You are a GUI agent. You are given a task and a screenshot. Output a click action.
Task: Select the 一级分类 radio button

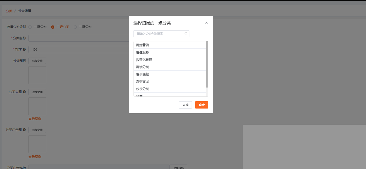point(30,27)
